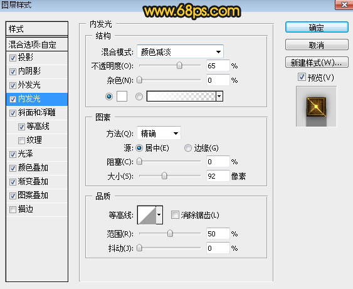Open the 等高线 sub-style settings
The height and width of the screenshot is (289, 353).
(x=37, y=127)
